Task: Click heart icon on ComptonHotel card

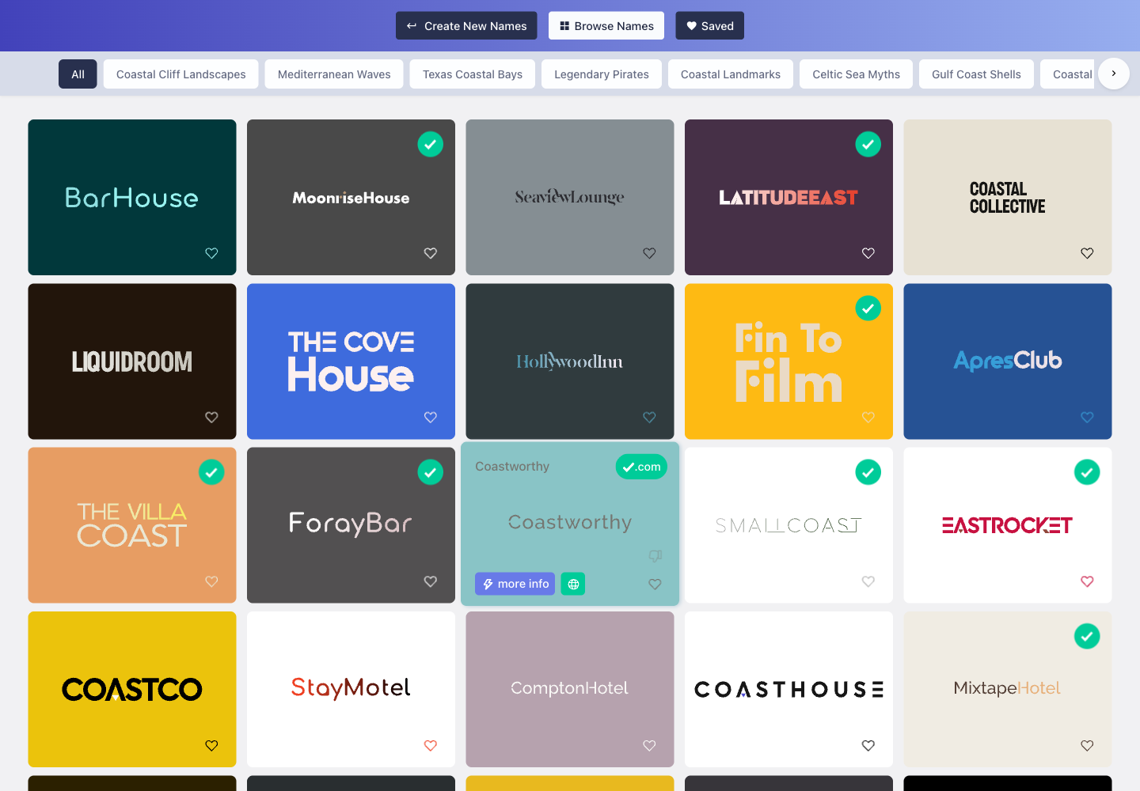Action: (x=649, y=745)
